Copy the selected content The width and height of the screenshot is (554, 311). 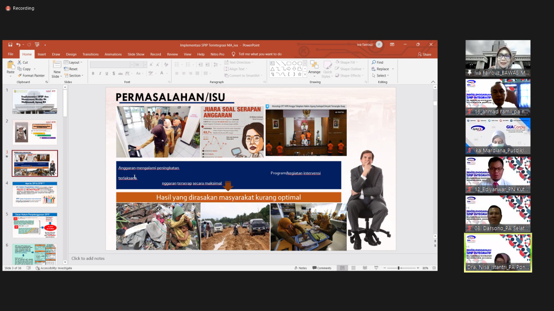coord(25,69)
